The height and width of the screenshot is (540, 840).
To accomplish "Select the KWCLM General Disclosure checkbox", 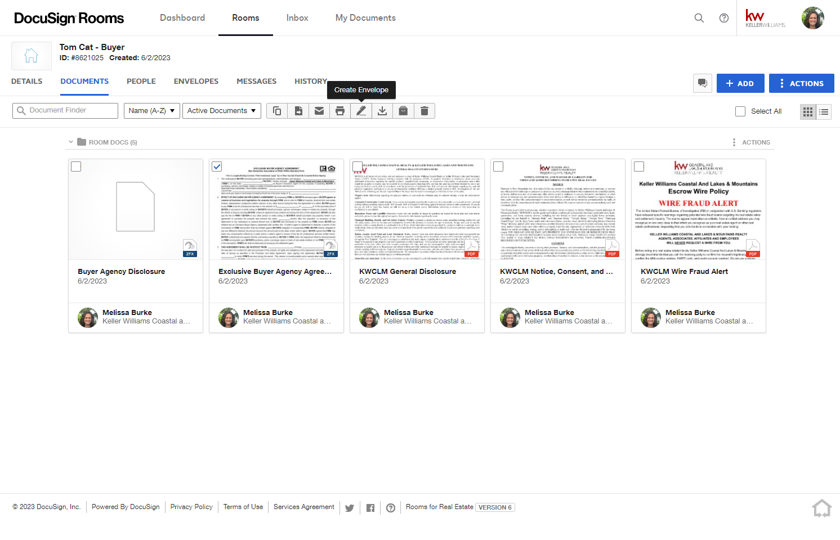I will pyautogui.click(x=358, y=166).
